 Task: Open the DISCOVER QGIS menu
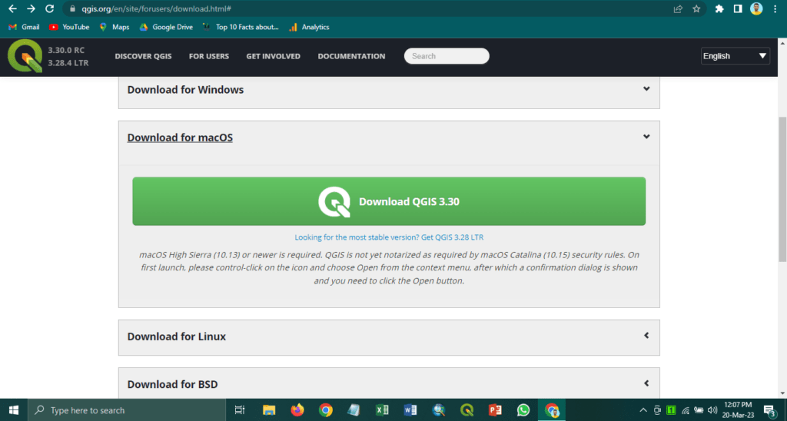(143, 56)
